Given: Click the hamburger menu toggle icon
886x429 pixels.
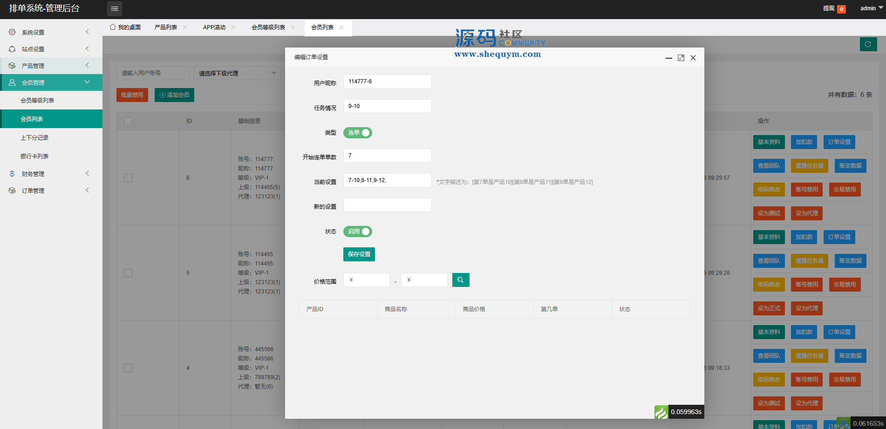Looking at the screenshot, I should (115, 9).
